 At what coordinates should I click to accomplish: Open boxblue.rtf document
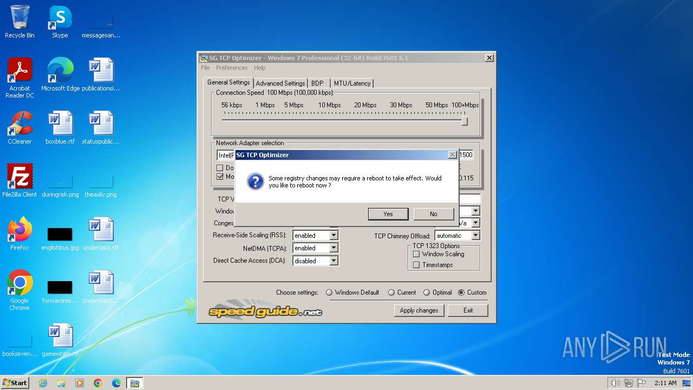pyautogui.click(x=60, y=127)
